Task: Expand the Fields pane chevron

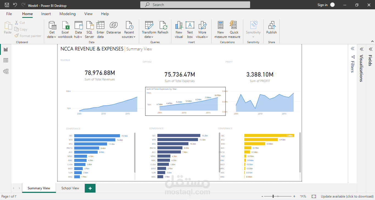Action: pyautogui.click(x=370, y=49)
